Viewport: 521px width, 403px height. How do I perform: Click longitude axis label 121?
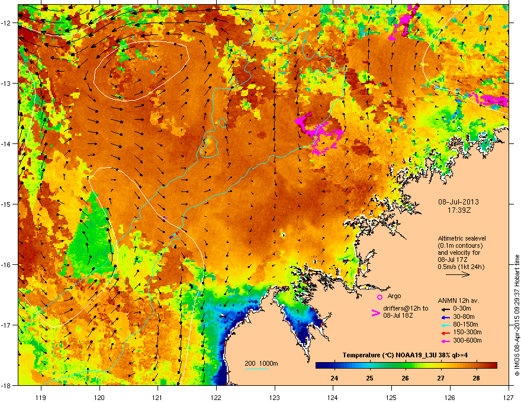[157, 397]
